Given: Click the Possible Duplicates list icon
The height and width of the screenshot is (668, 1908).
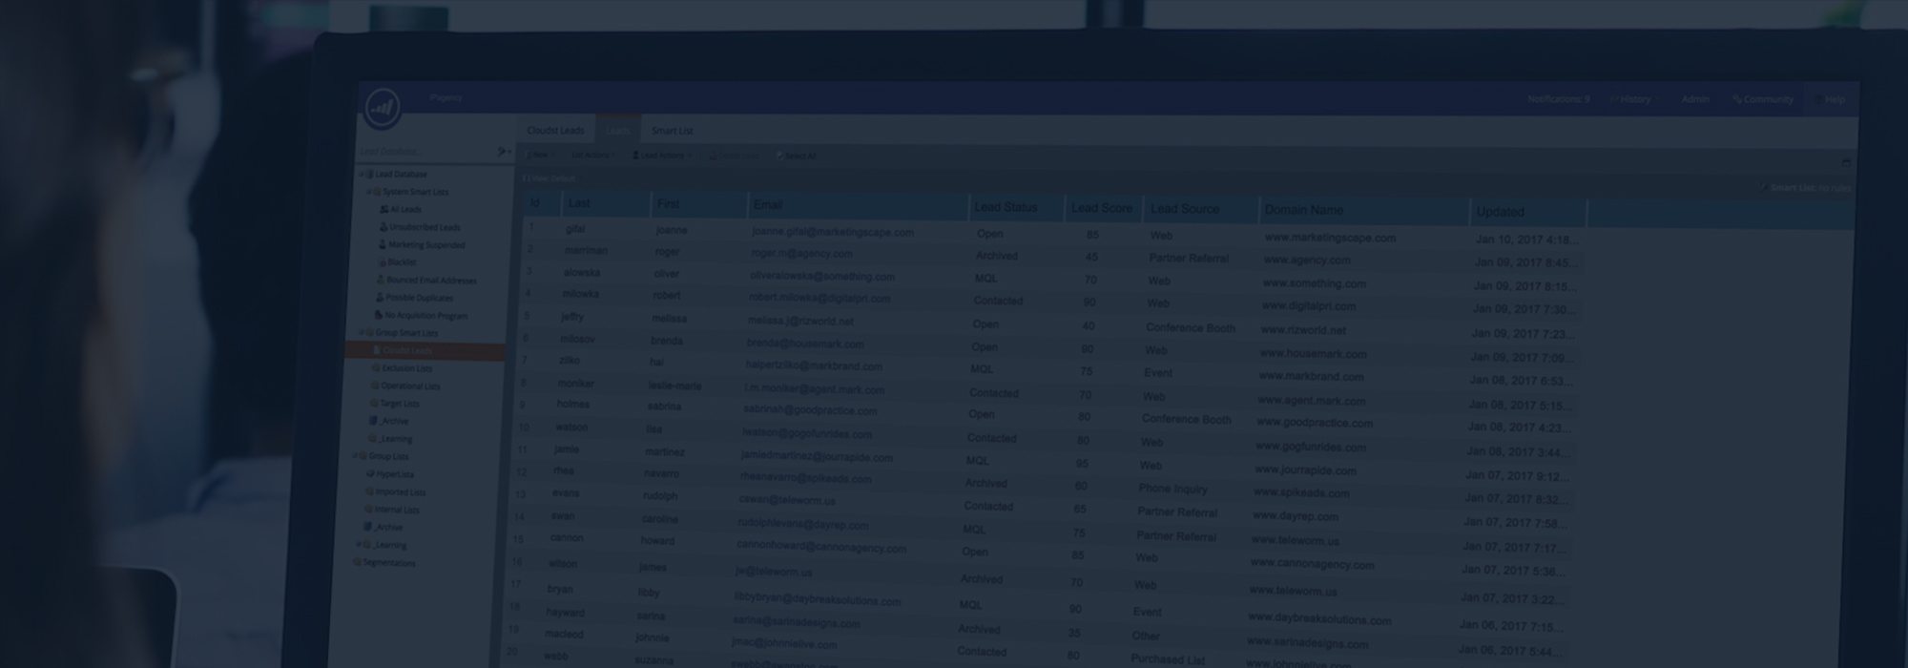Looking at the screenshot, I should (380, 298).
